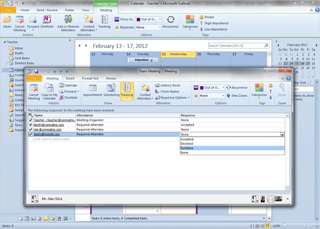This screenshot has height=229, width=320.
Task: Open Calendar button in meeting Actions group
Action: [x=68, y=86]
